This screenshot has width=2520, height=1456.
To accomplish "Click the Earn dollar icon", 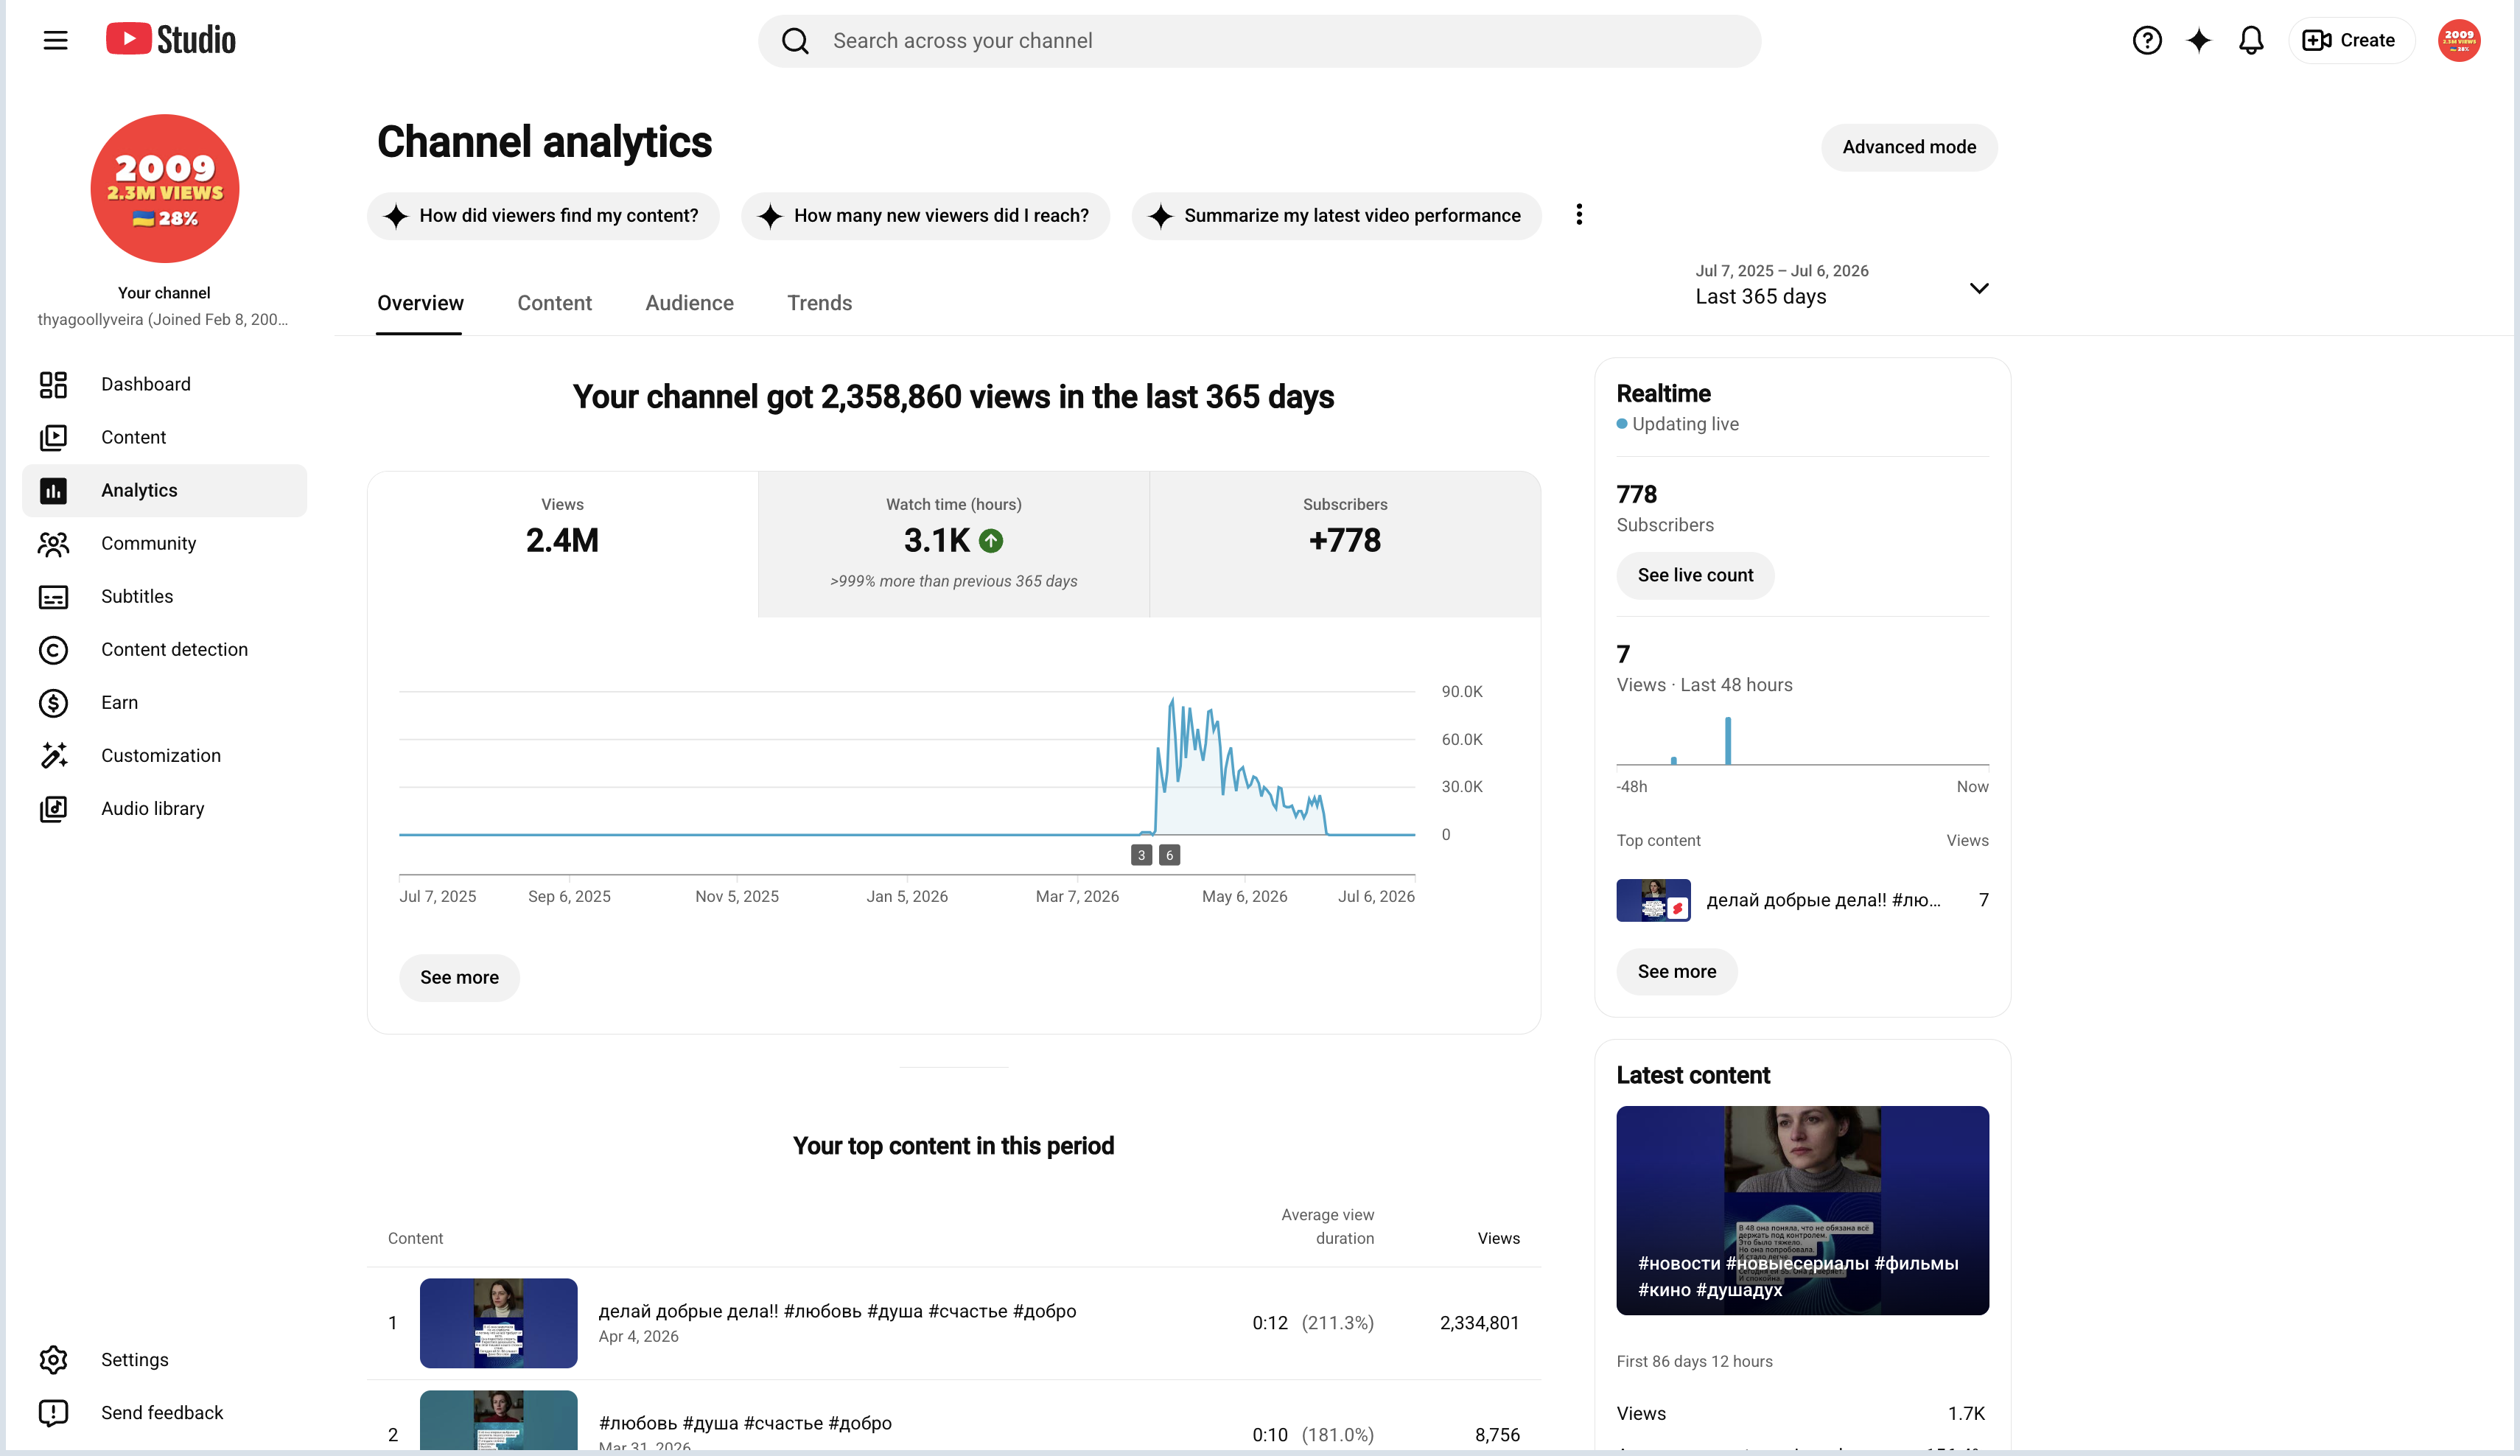I will (x=53, y=703).
